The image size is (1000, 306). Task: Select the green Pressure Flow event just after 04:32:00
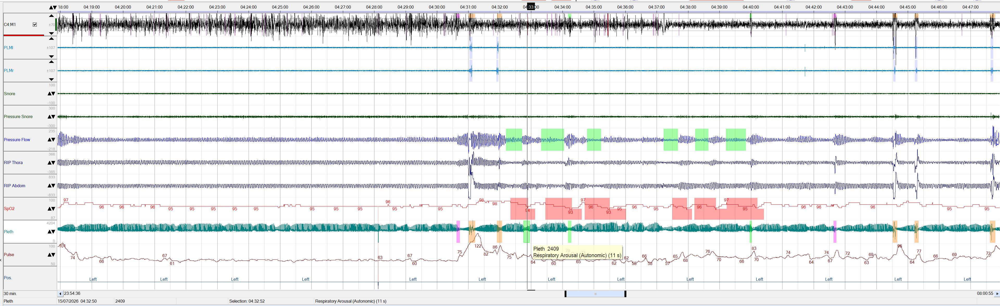tap(514, 140)
